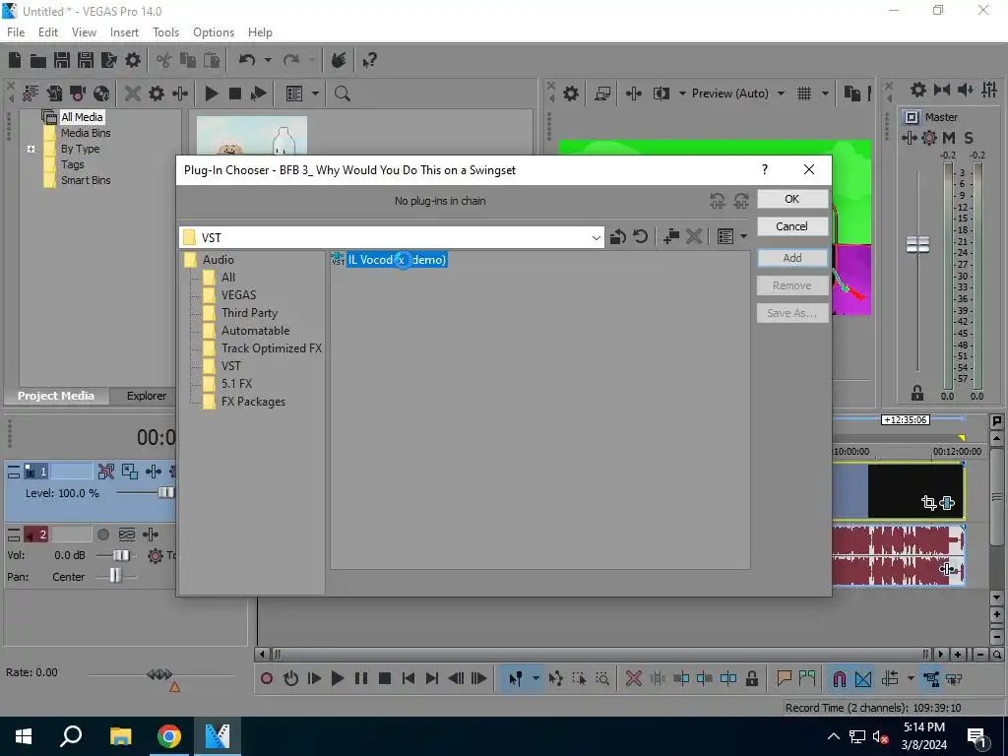Open the edit tool dropdown arrow in bottom toolbar
The width and height of the screenshot is (1008, 756).
click(535, 678)
